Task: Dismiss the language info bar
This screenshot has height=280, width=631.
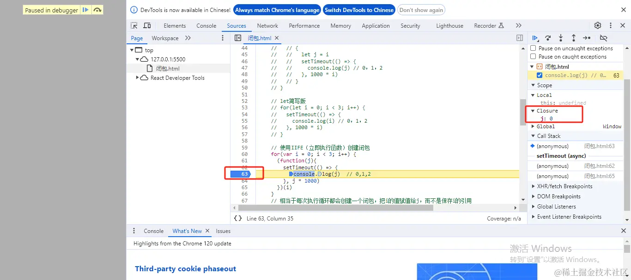Action: 623,10
